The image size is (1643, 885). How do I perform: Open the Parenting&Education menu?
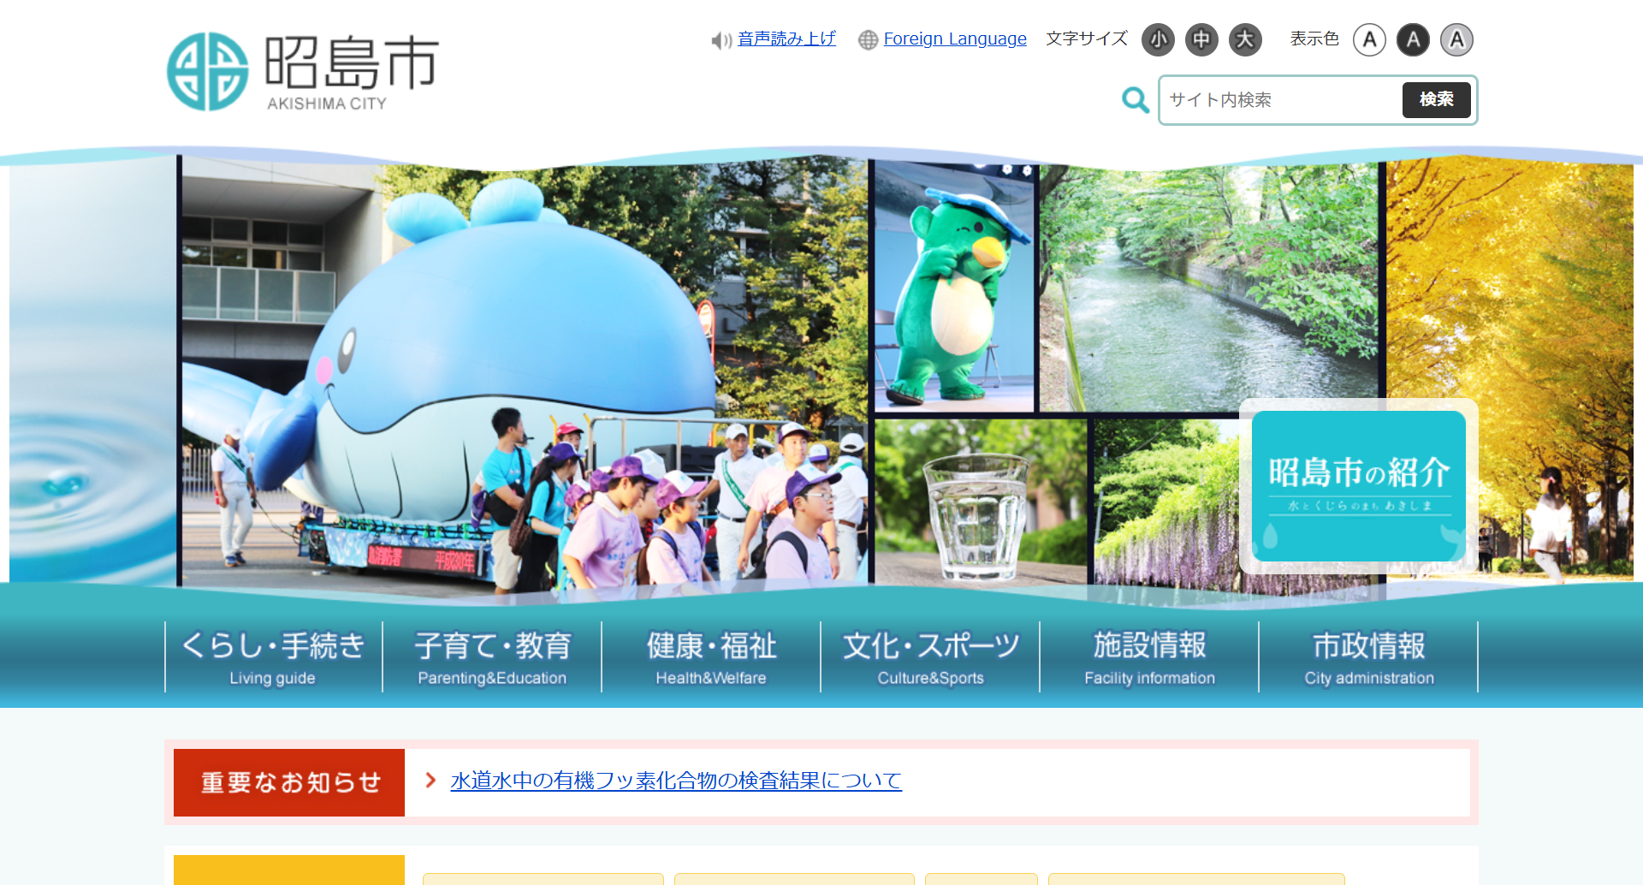click(x=492, y=656)
